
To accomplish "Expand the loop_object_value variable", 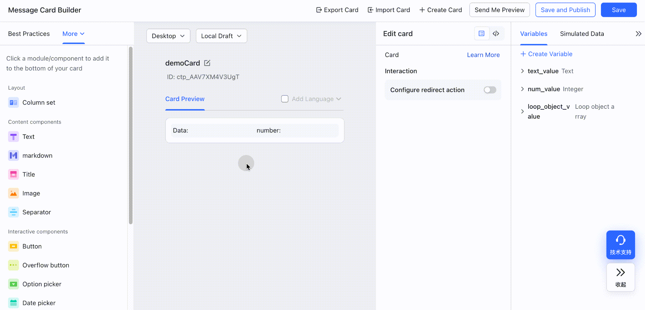I will click(522, 112).
